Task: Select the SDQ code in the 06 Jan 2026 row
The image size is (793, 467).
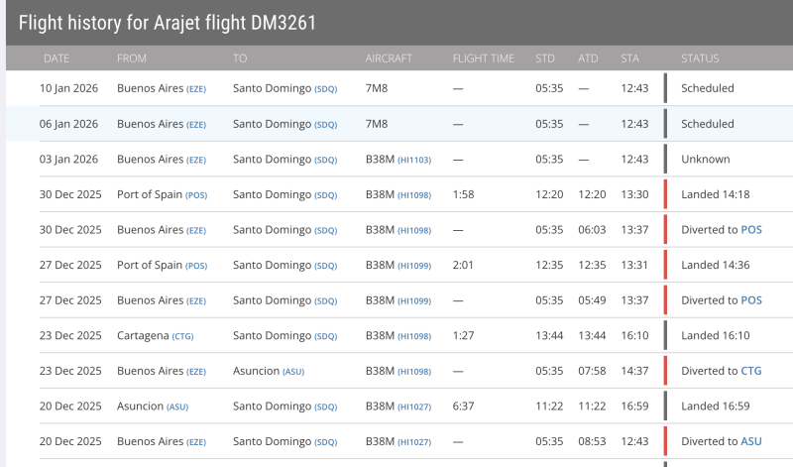Action: pos(326,125)
